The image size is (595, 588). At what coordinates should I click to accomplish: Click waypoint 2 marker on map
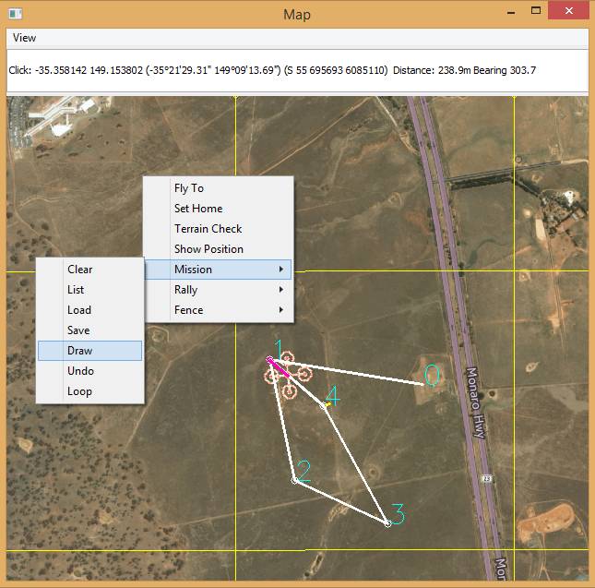pos(294,480)
